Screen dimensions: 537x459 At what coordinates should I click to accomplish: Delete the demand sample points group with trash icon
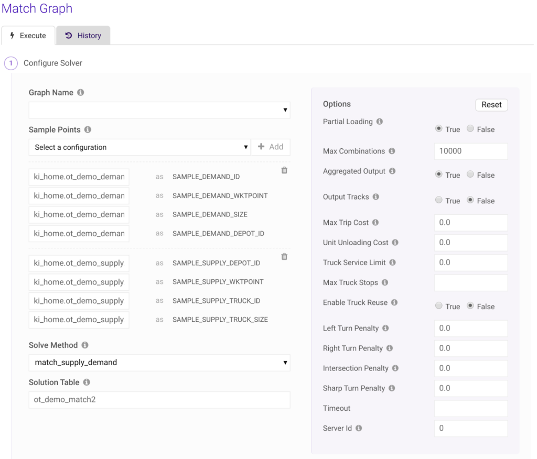[x=284, y=170]
